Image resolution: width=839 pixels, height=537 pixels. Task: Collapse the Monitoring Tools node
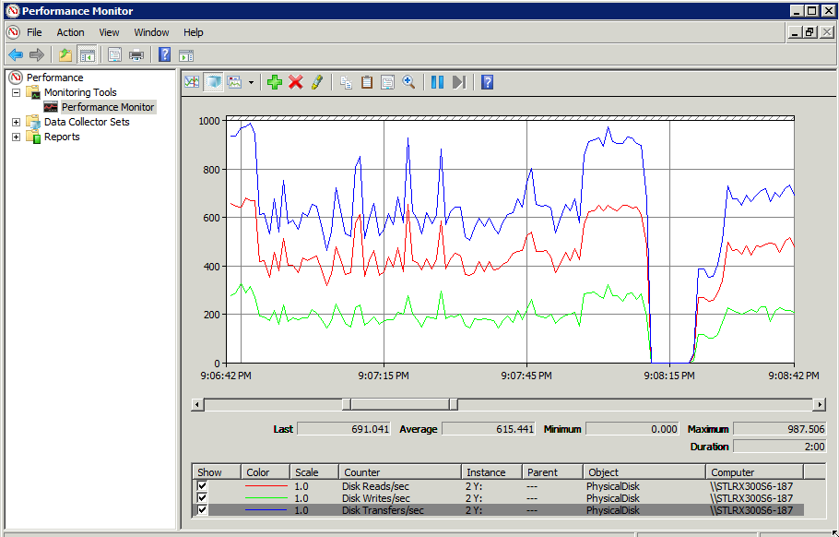[x=16, y=92]
